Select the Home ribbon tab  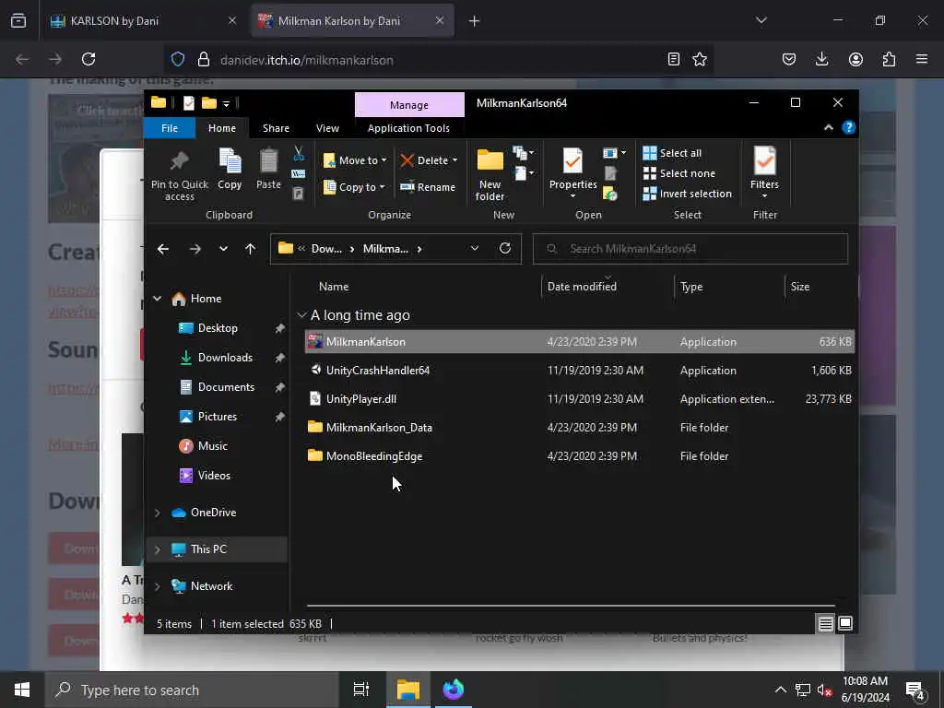point(222,128)
